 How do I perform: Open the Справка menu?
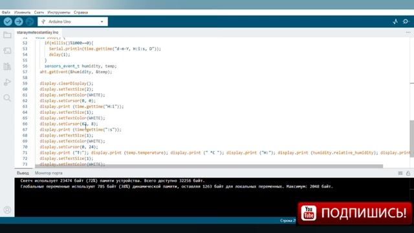pos(81,12)
